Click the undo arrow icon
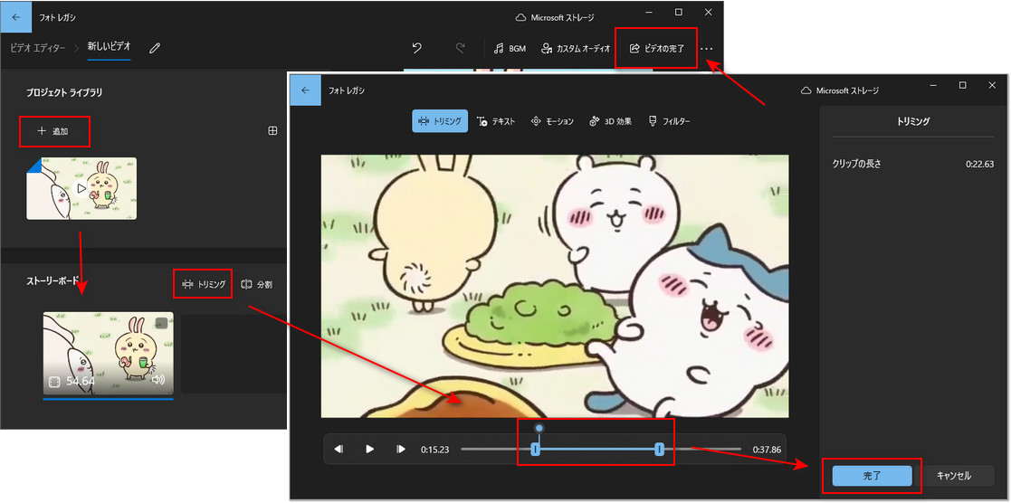This screenshot has width=1011, height=503. click(416, 48)
